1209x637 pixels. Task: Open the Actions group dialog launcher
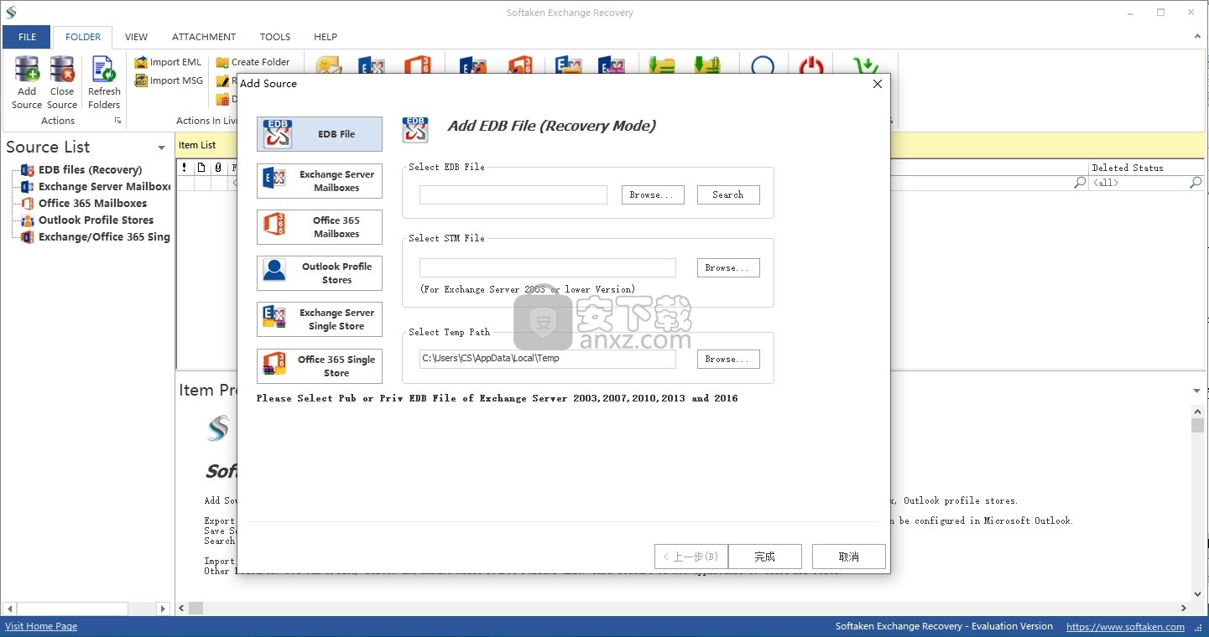(117, 121)
